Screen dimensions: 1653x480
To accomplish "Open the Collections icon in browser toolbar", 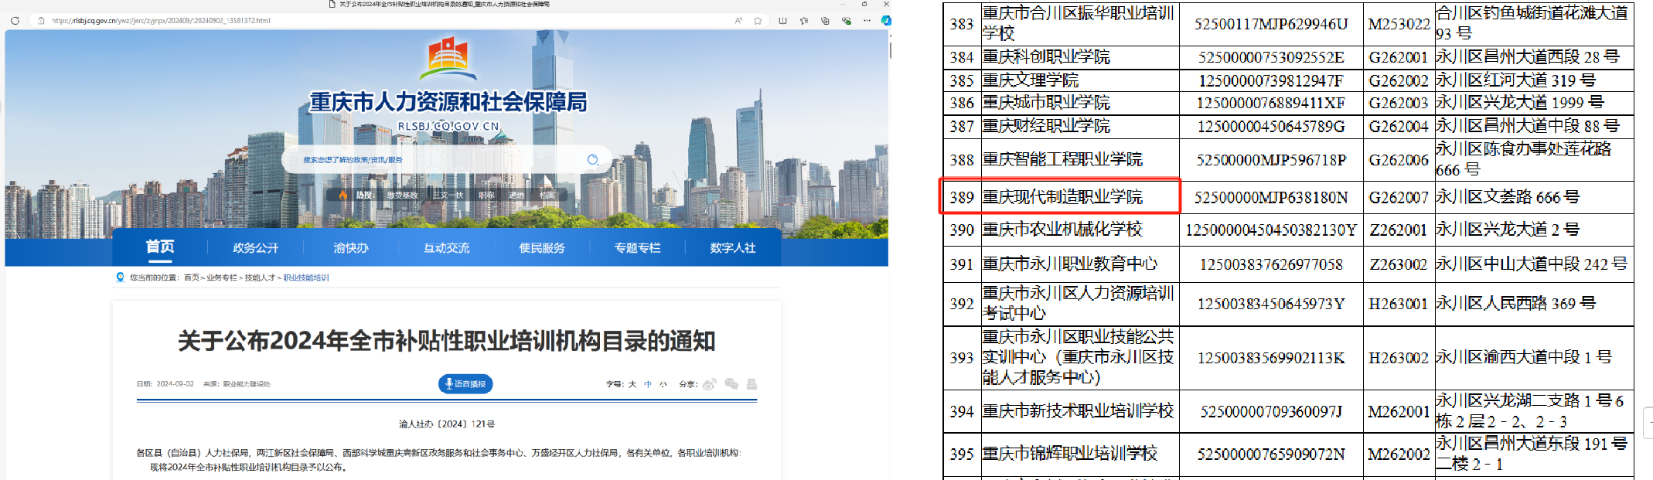I will [825, 21].
